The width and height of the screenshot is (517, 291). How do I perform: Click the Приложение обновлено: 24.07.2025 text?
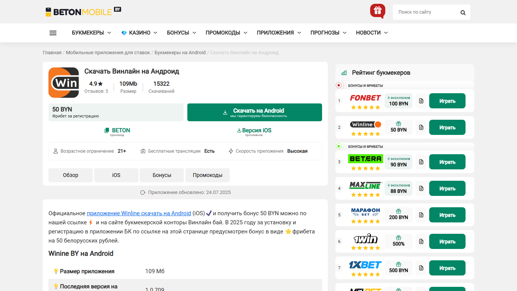point(189,192)
